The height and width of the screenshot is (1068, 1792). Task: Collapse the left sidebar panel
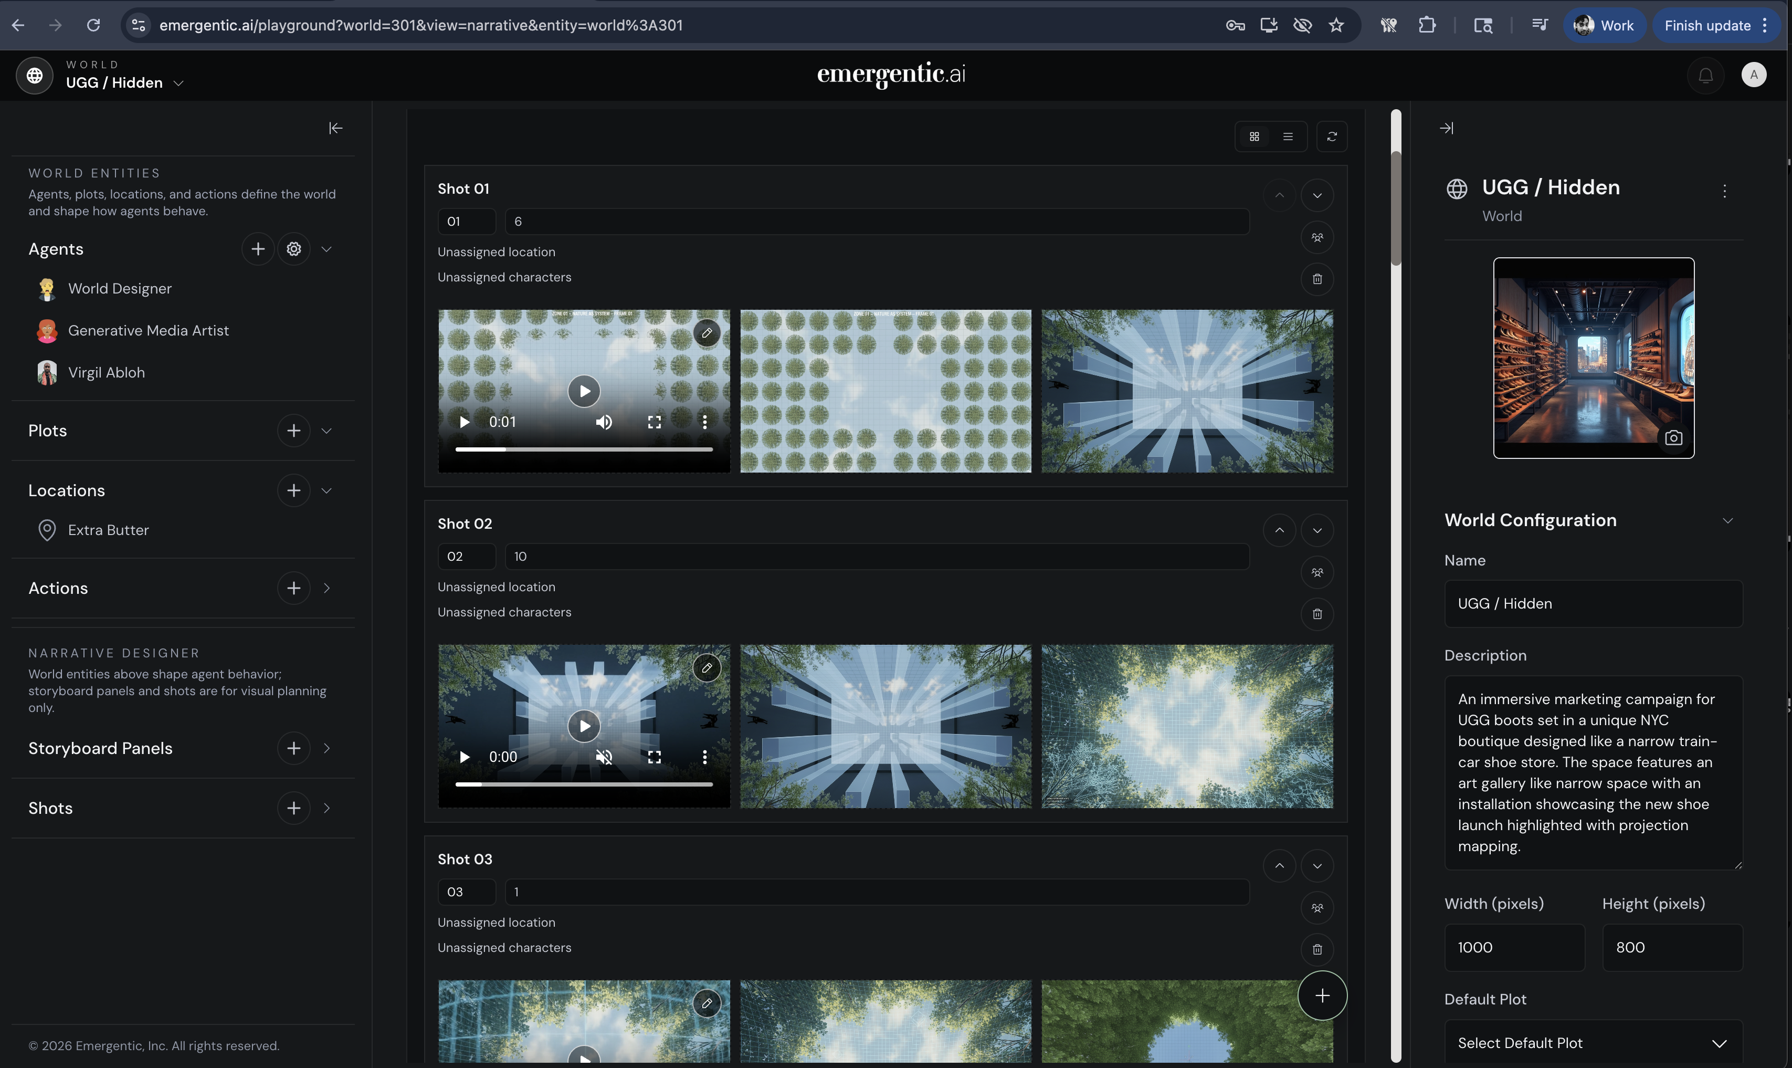coord(335,128)
